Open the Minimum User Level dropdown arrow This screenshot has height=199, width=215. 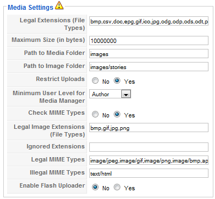point(126,94)
